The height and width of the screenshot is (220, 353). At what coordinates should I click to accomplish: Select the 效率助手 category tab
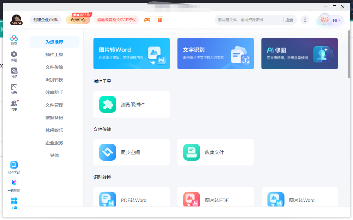click(x=54, y=92)
